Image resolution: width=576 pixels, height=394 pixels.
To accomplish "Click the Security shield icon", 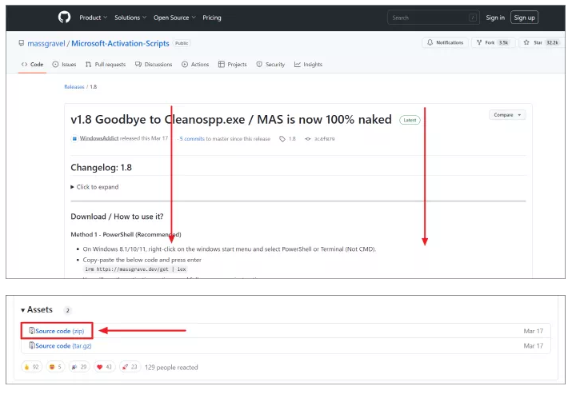I will click(x=259, y=64).
